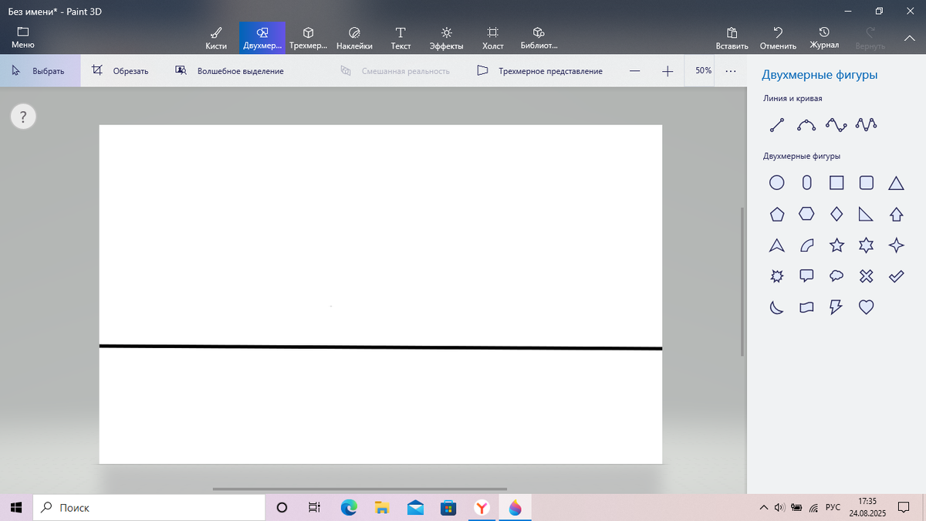Viewport: 926px width, 521px height.
Task: Select the five-point curve tool
Action: tap(867, 124)
